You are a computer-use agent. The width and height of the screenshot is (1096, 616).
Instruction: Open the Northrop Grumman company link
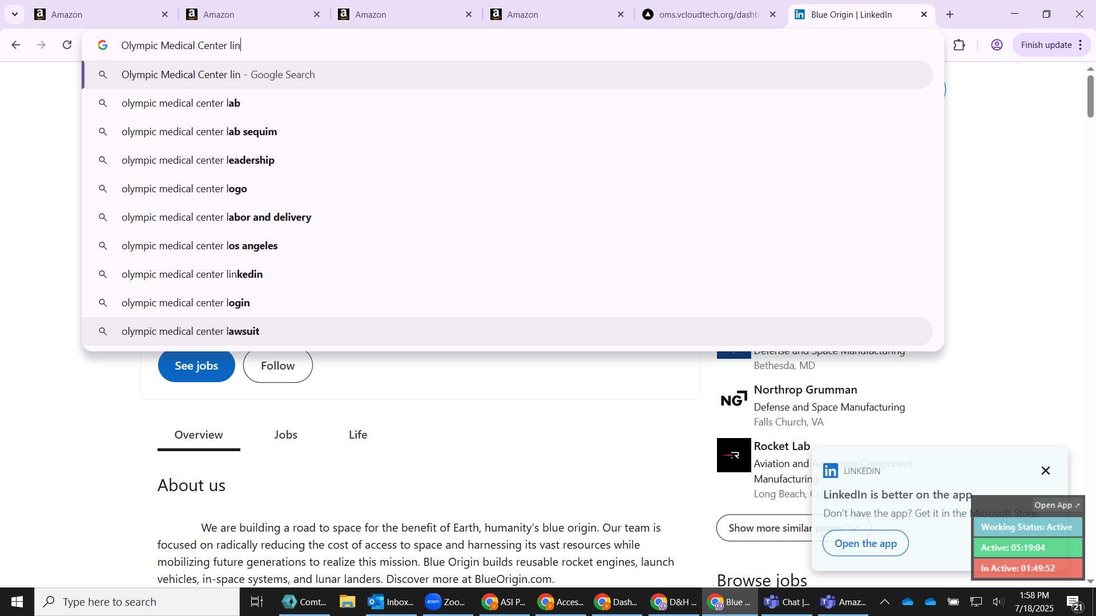(x=805, y=390)
